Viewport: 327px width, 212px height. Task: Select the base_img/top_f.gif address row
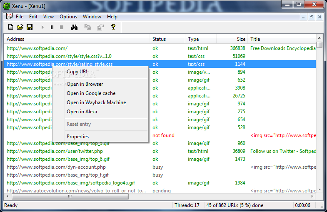(x=160, y=175)
